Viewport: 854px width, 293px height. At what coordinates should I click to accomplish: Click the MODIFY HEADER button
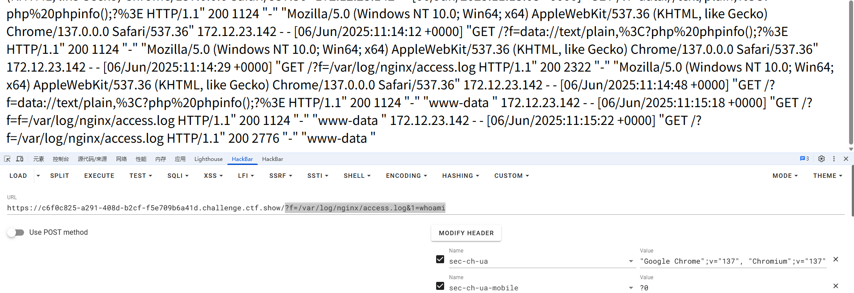[x=466, y=233]
